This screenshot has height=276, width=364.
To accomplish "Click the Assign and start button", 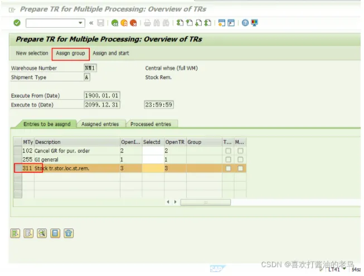I will pos(111,53).
